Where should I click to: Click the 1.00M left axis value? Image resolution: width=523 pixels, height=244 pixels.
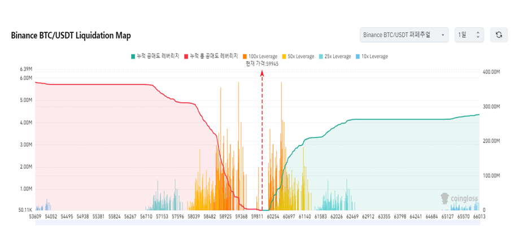(26, 189)
